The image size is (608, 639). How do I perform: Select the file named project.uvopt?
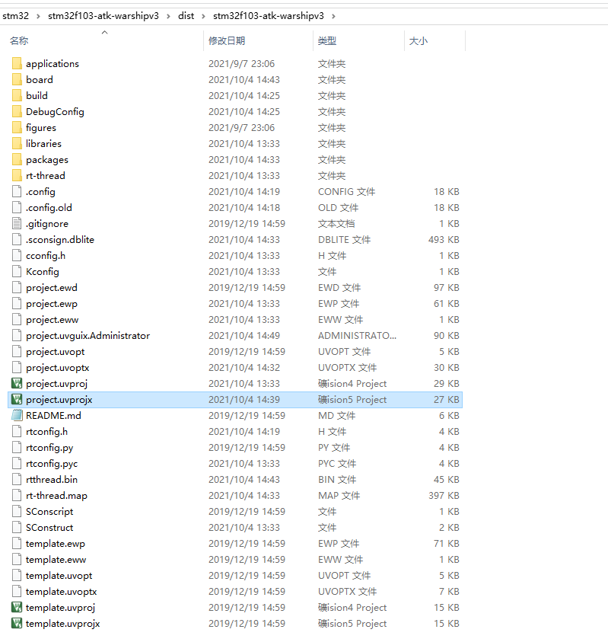coord(56,352)
